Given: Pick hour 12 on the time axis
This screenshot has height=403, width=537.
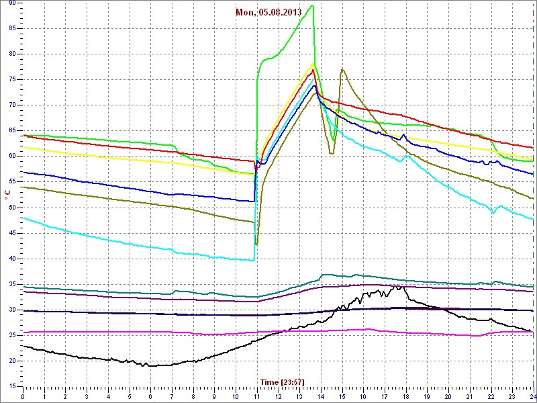Looking at the screenshot, I should click(278, 396).
